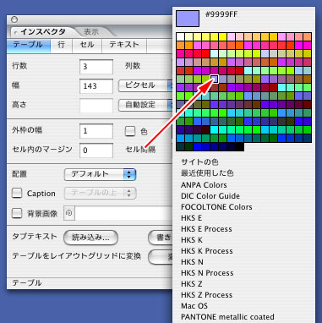
Task: Open the 幅 ピクセル unit dropdown
Action: click(145, 85)
